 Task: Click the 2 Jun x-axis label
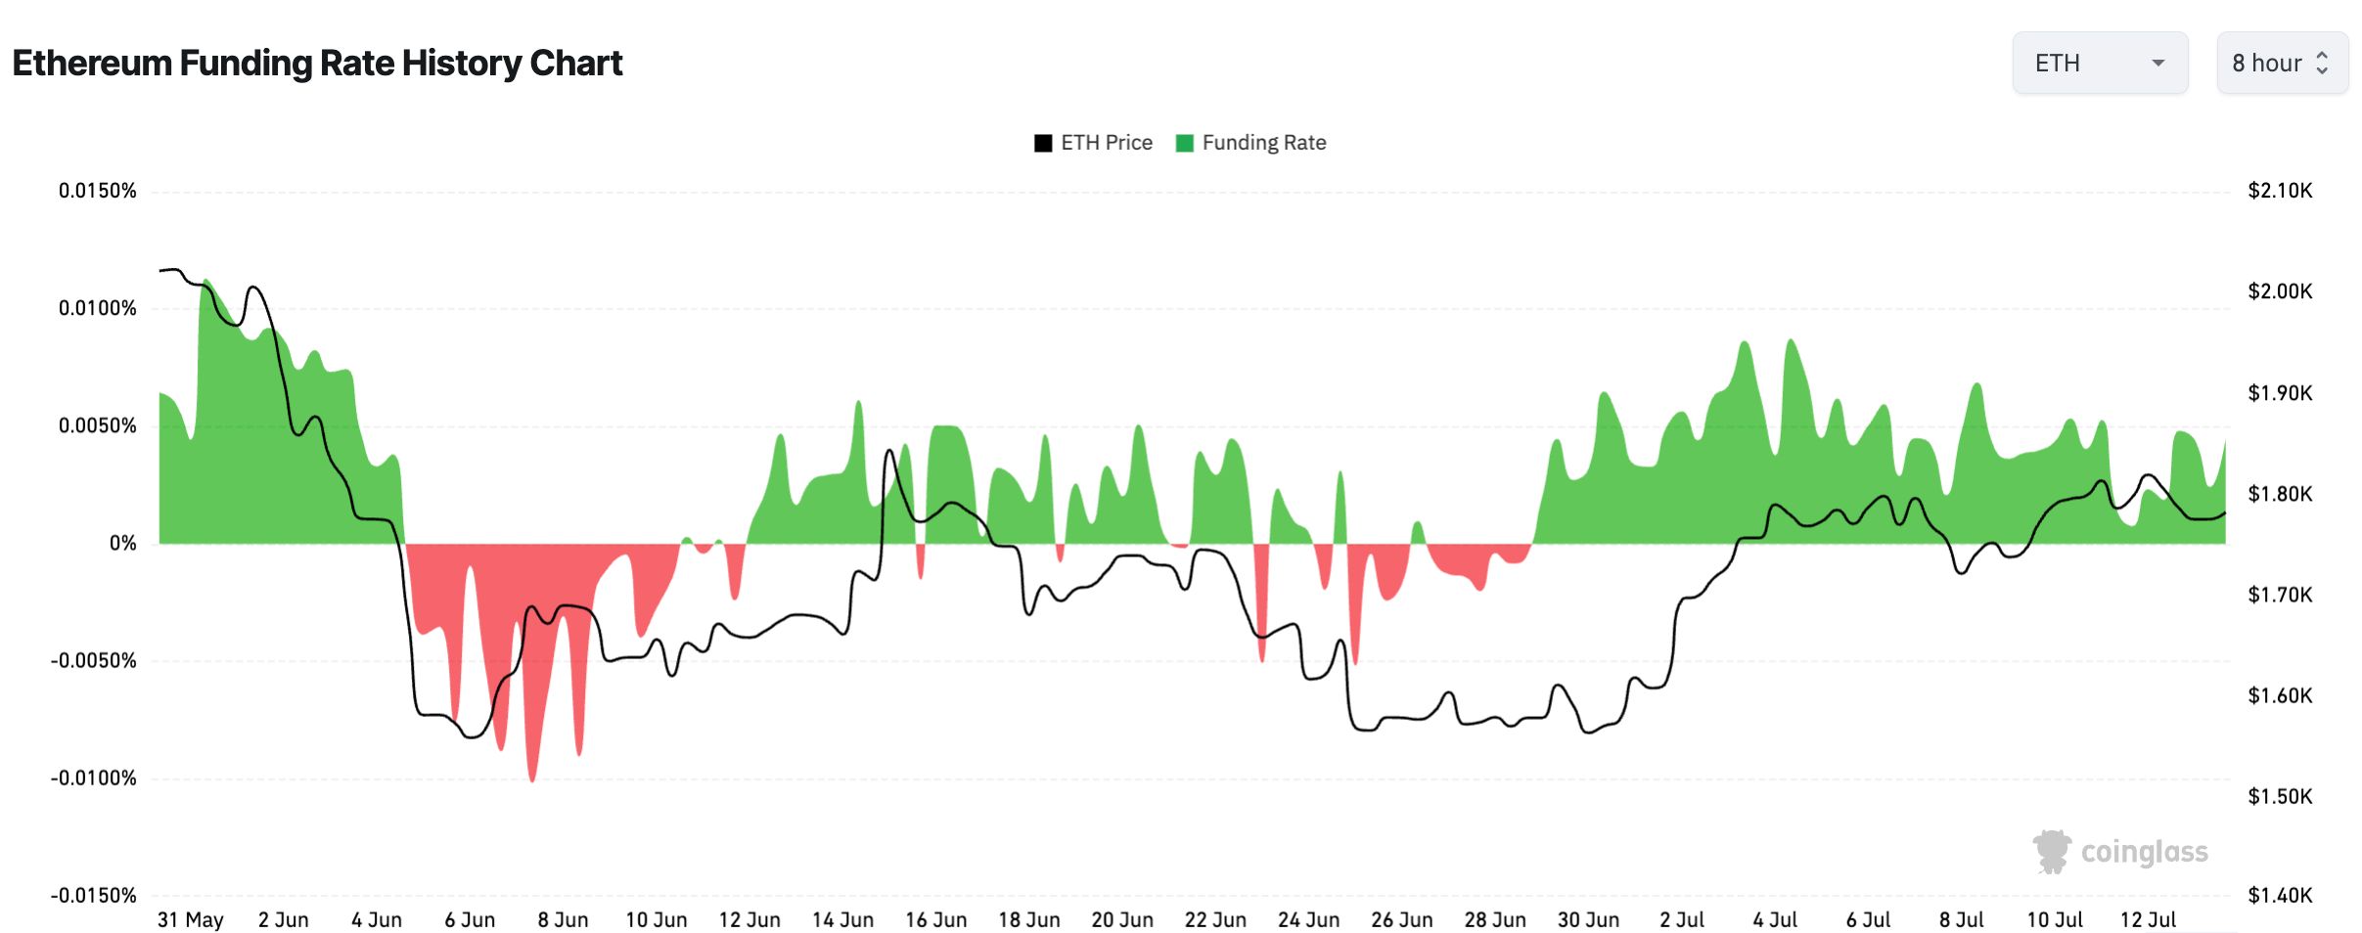click(x=284, y=920)
